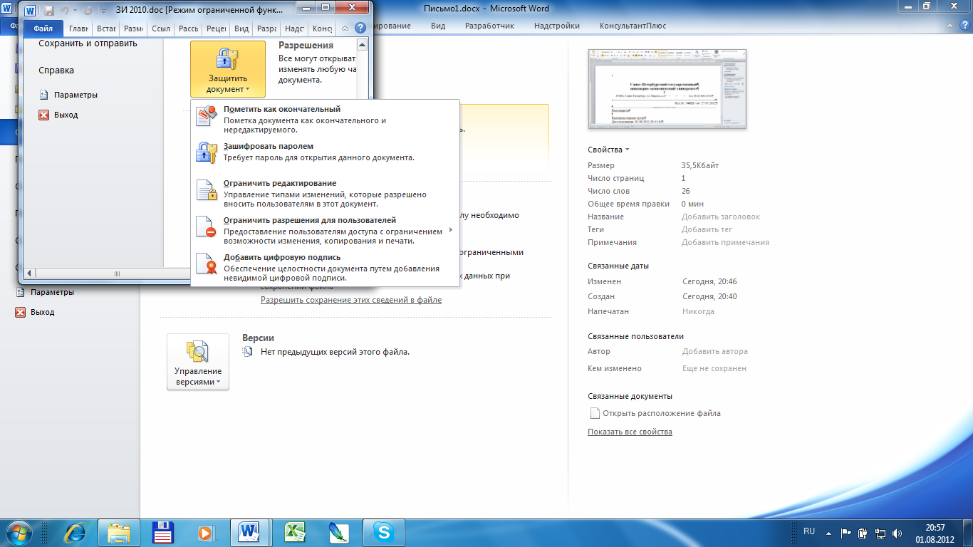Viewport: 973px width, 547px height.
Task: Click Save icon in ЗИ 2010.doc toolbar
Action: [50, 11]
